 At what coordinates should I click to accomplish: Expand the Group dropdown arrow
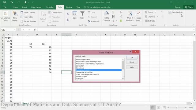pos(156,12)
